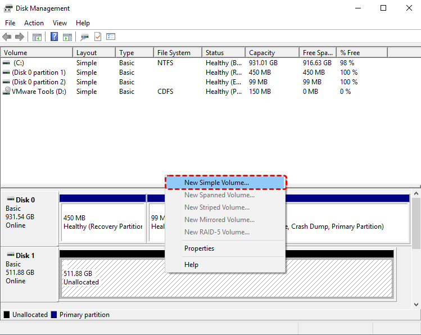Click the red checkmark document toolbar icon

pos(98,37)
